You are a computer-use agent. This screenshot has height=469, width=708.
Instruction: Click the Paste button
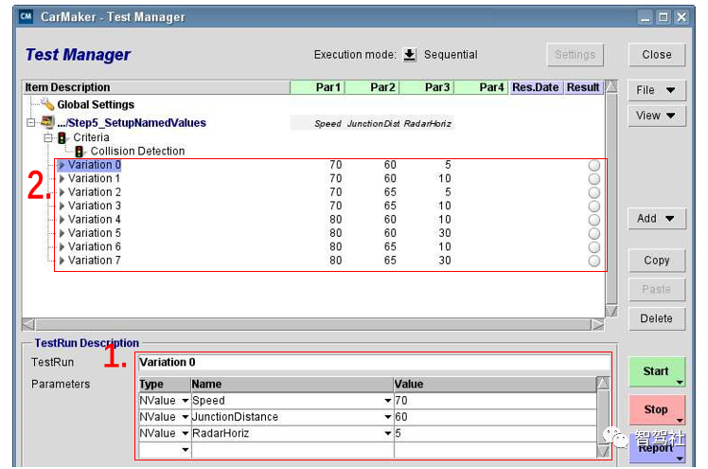click(x=656, y=290)
